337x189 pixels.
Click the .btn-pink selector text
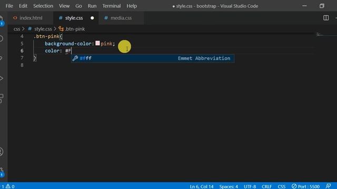coord(46,36)
